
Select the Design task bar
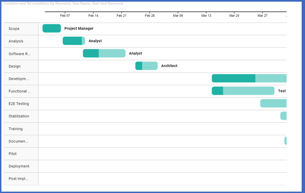(x=147, y=66)
